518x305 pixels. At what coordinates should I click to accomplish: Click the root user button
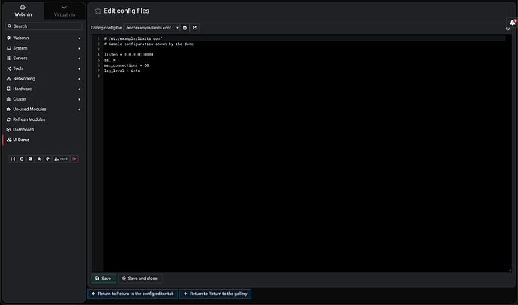coord(61,159)
